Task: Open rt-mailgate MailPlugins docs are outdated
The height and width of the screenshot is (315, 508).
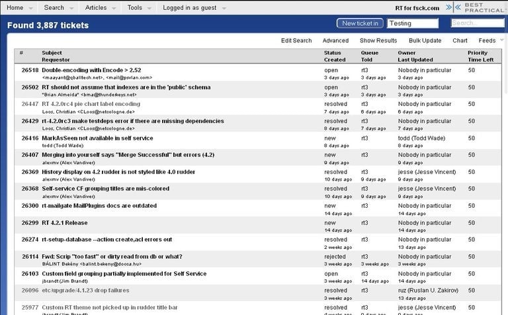Action: pos(99,206)
